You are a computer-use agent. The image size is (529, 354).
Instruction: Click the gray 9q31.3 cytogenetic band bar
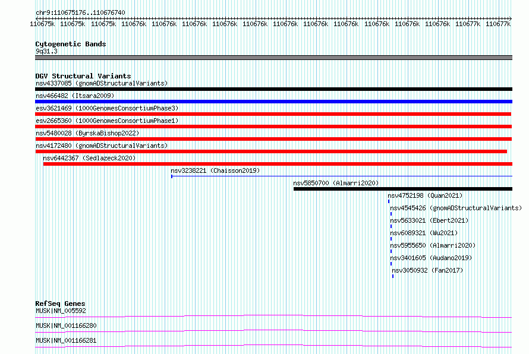[273, 58]
